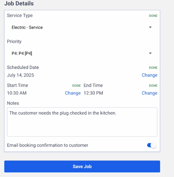This screenshot has height=177, width=174.
Task: Click inside the Notes text area
Action: point(82,122)
